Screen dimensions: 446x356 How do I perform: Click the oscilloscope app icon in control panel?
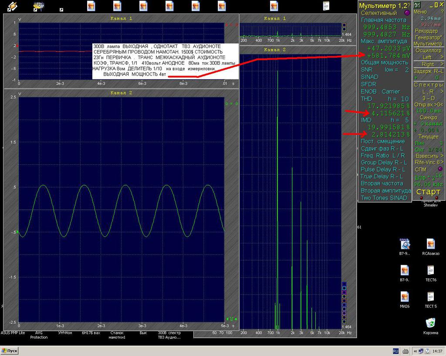(417, 4)
